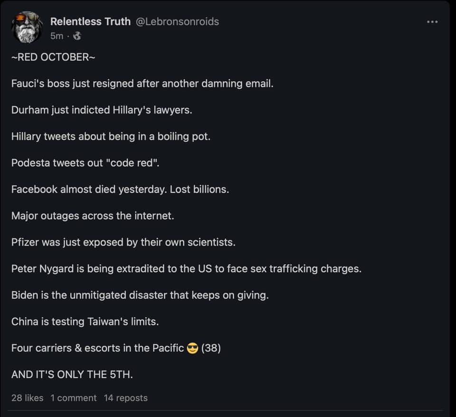Click the ~RED OCTOBER~ heading text
The width and height of the screenshot is (456, 417).
pos(53,57)
